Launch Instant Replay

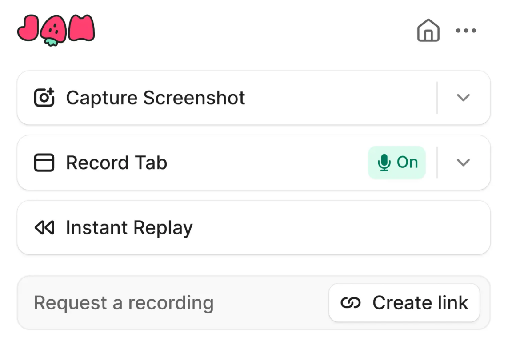254,228
